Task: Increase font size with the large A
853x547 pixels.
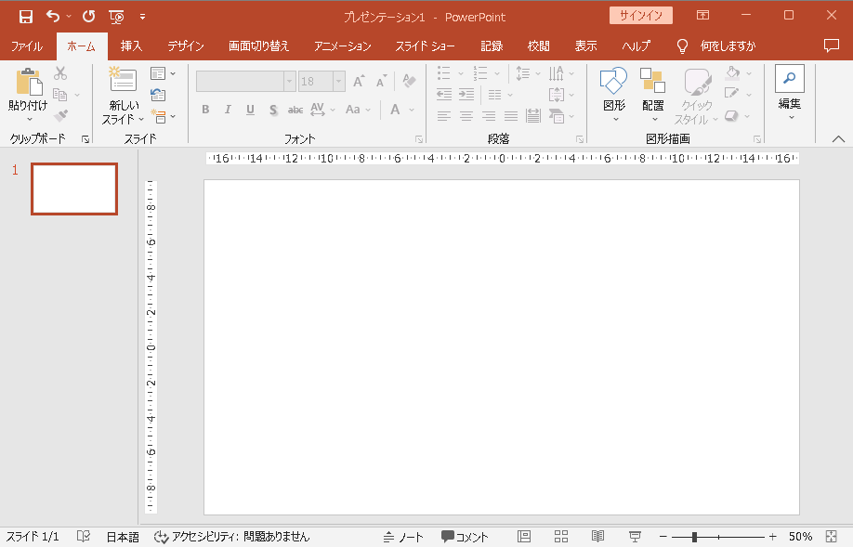Action: 359,81
